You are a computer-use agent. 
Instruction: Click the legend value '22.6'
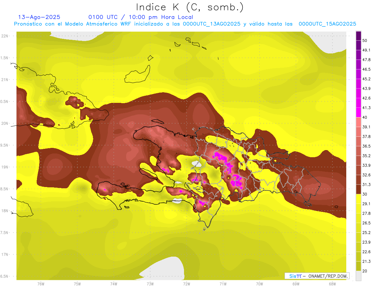pyautogui.click(x=366, y=252)
